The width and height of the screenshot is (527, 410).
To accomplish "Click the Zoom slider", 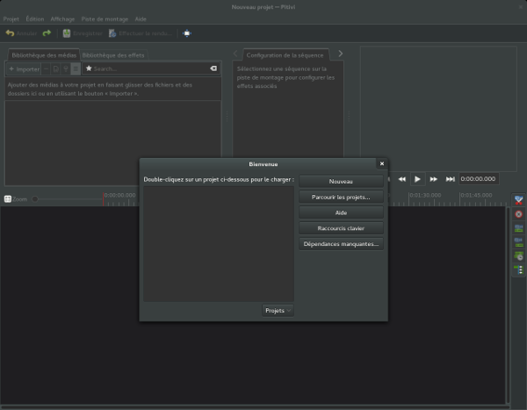I will (x=35, y=199).
